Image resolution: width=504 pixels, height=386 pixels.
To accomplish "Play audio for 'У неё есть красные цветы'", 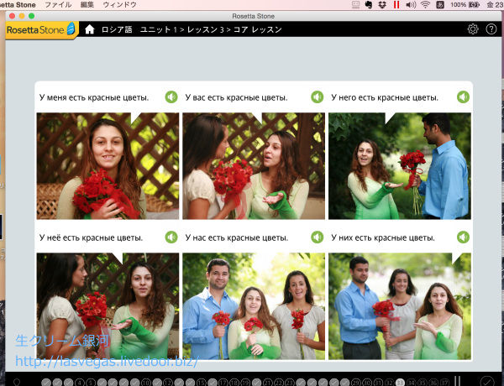I will 171,237.
